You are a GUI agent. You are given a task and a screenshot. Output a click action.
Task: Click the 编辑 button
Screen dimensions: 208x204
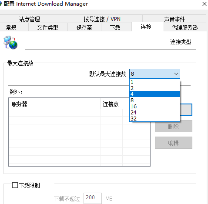(x=174, y=143)
